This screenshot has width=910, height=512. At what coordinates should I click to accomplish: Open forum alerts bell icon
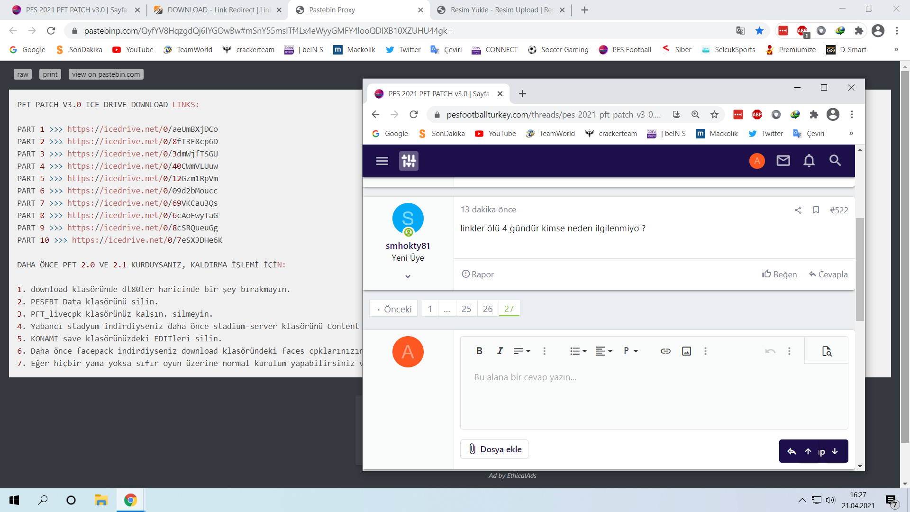tap(809, 161)
